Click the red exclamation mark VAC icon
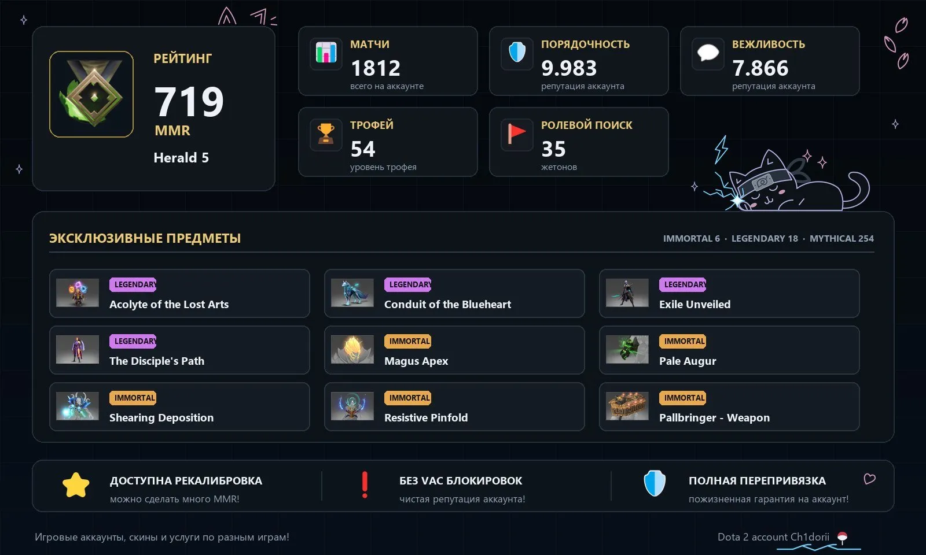The width and height of the screenshot is (926, 555). 365,485
